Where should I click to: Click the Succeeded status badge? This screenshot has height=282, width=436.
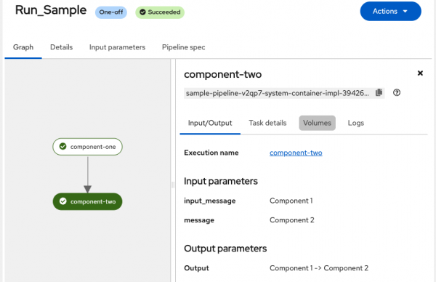click(x=160, y=12)
